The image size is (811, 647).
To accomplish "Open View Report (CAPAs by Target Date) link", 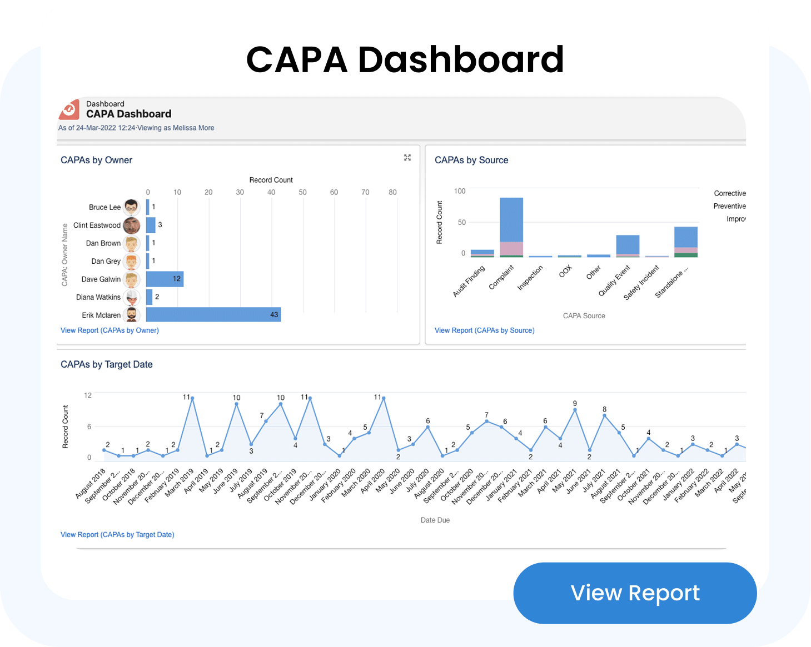I will click(x=117, y=535).
